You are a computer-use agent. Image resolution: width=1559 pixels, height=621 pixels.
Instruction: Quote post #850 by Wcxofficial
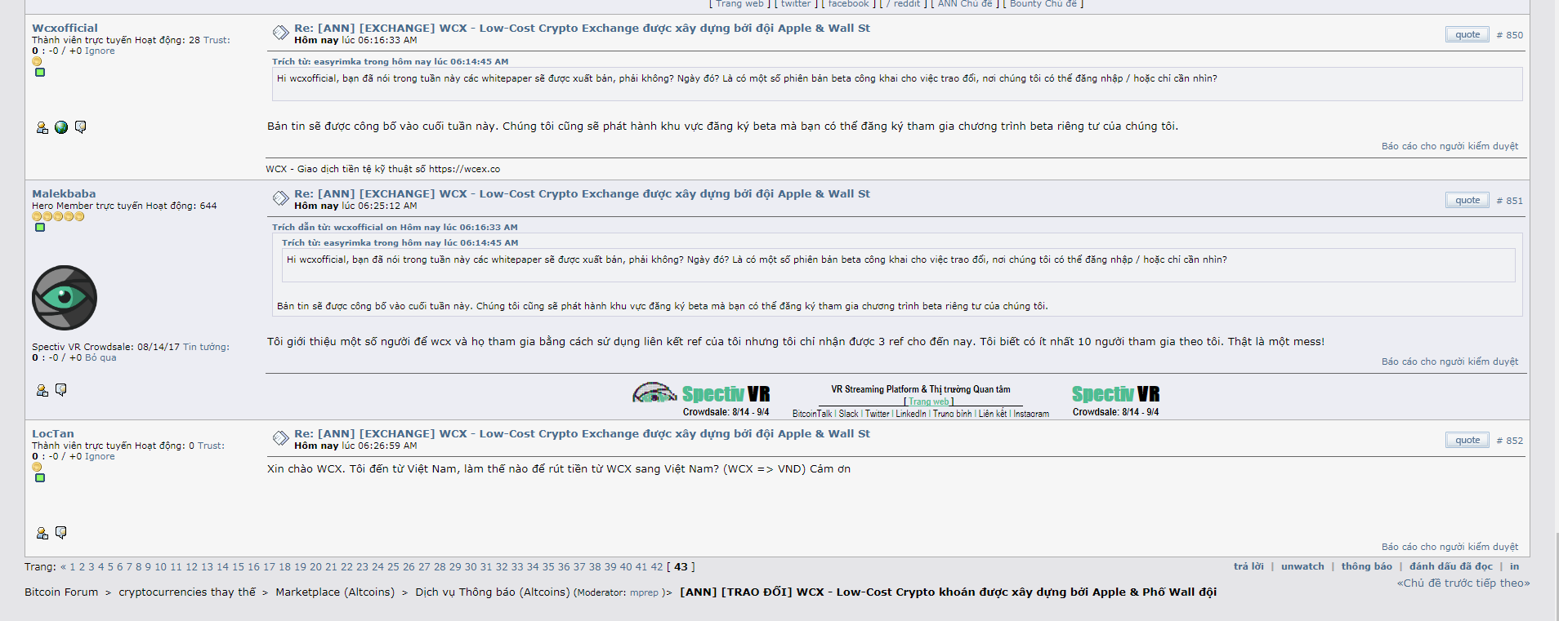point(1467,34)
